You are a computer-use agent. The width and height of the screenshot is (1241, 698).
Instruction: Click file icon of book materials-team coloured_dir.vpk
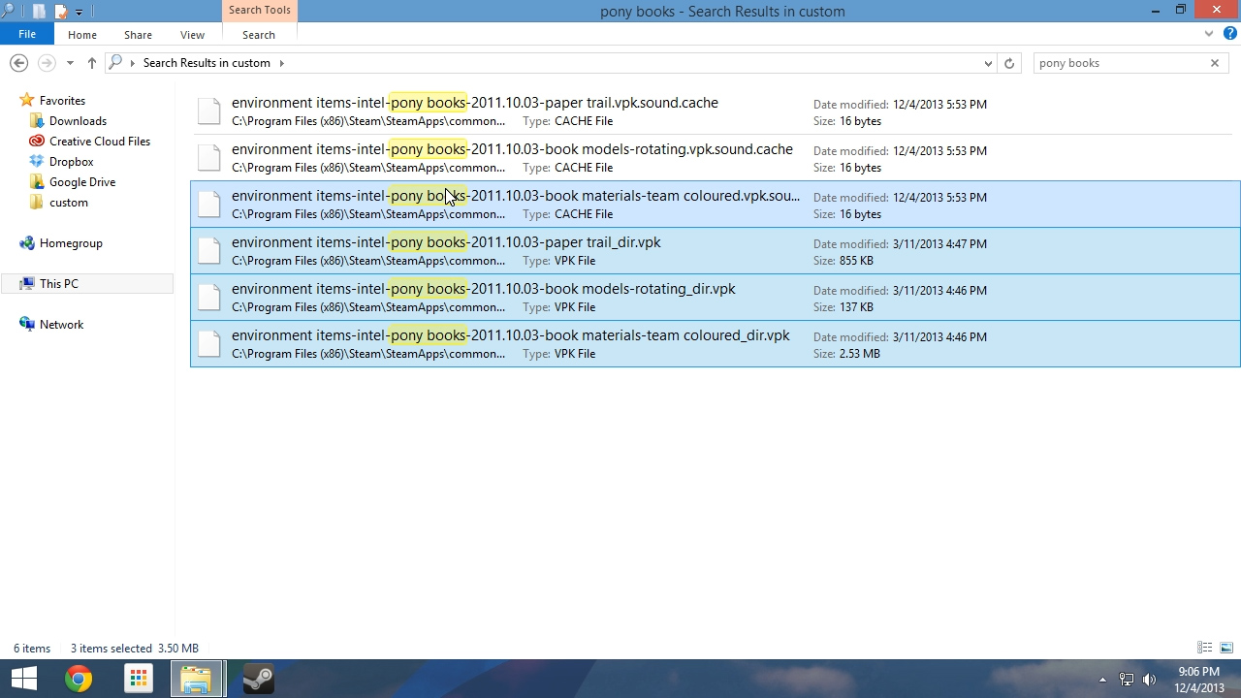(209, 344)
